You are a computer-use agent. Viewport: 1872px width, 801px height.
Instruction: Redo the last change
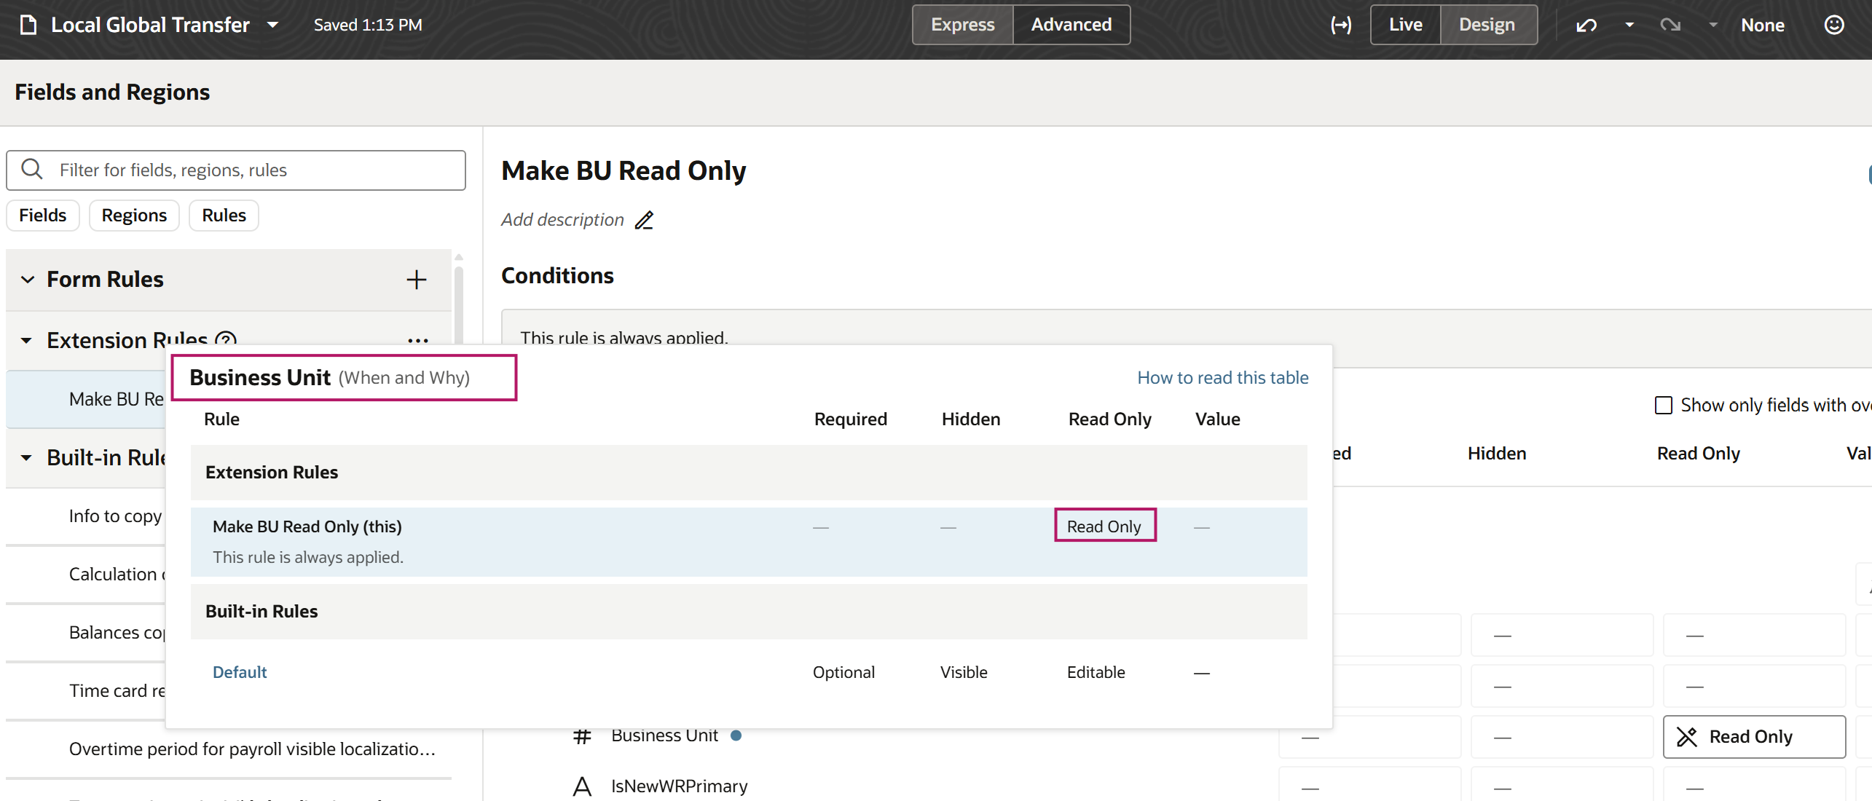tap(1670, 24)
